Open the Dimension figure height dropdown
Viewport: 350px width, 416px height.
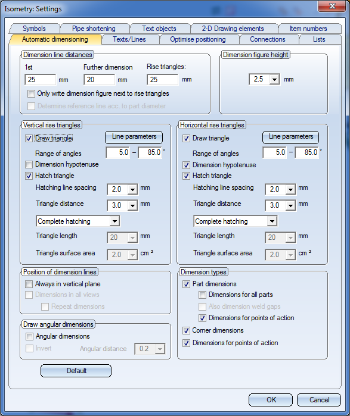pos(274,79)
